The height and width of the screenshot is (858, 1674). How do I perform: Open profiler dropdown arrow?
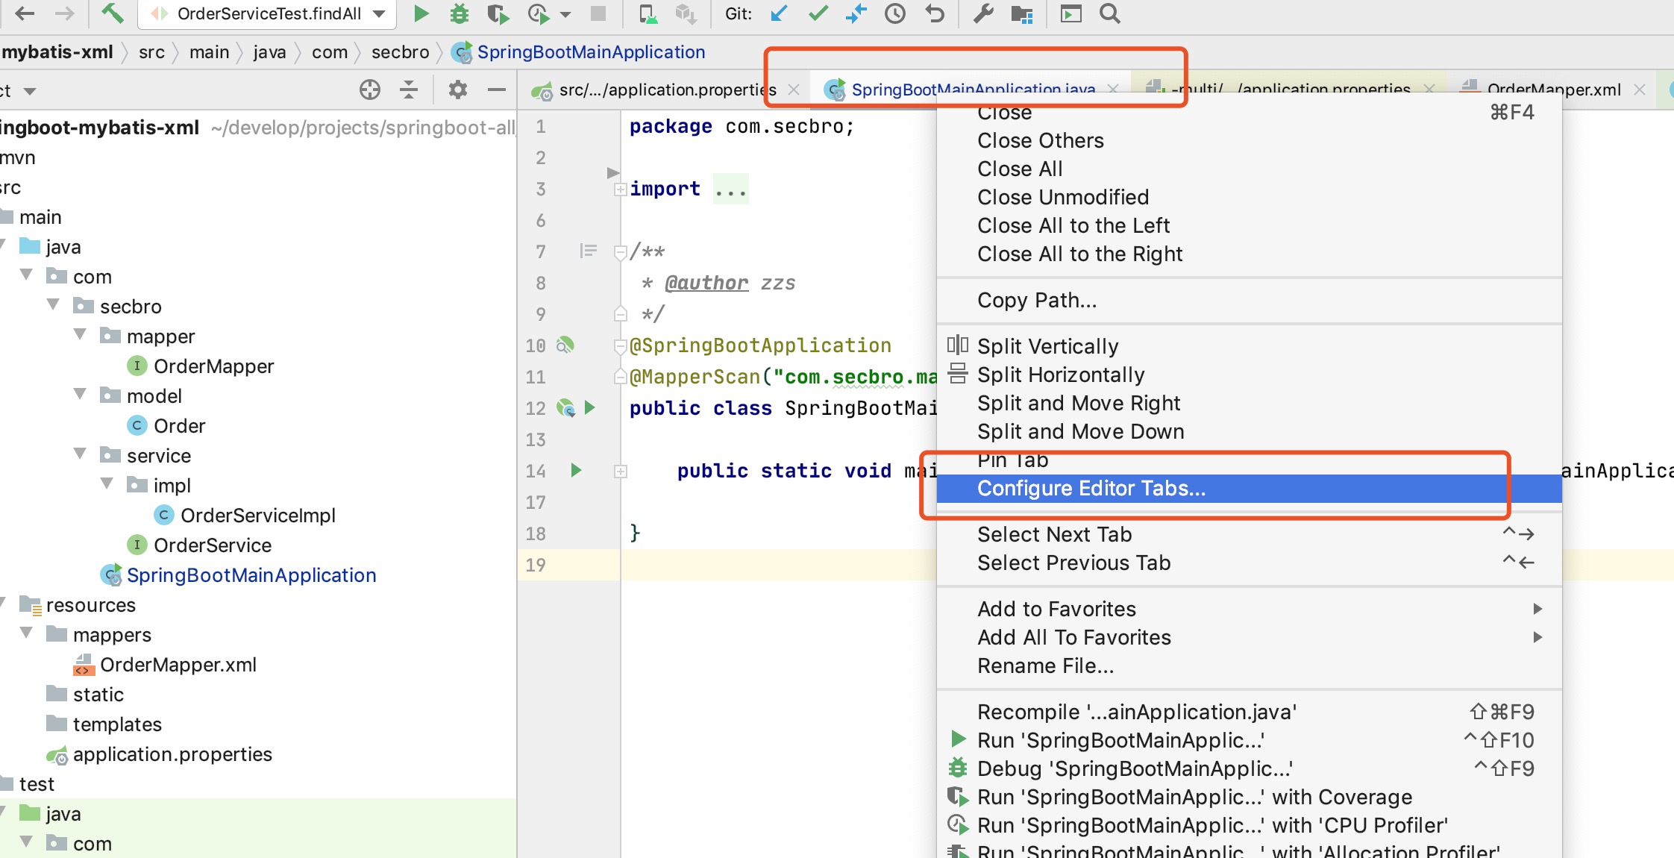[x=565, y=14]
